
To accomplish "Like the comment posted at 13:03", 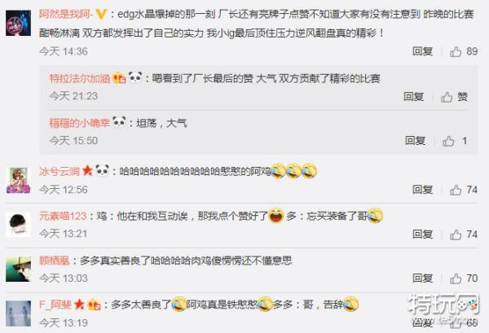I will coord(464,278).
